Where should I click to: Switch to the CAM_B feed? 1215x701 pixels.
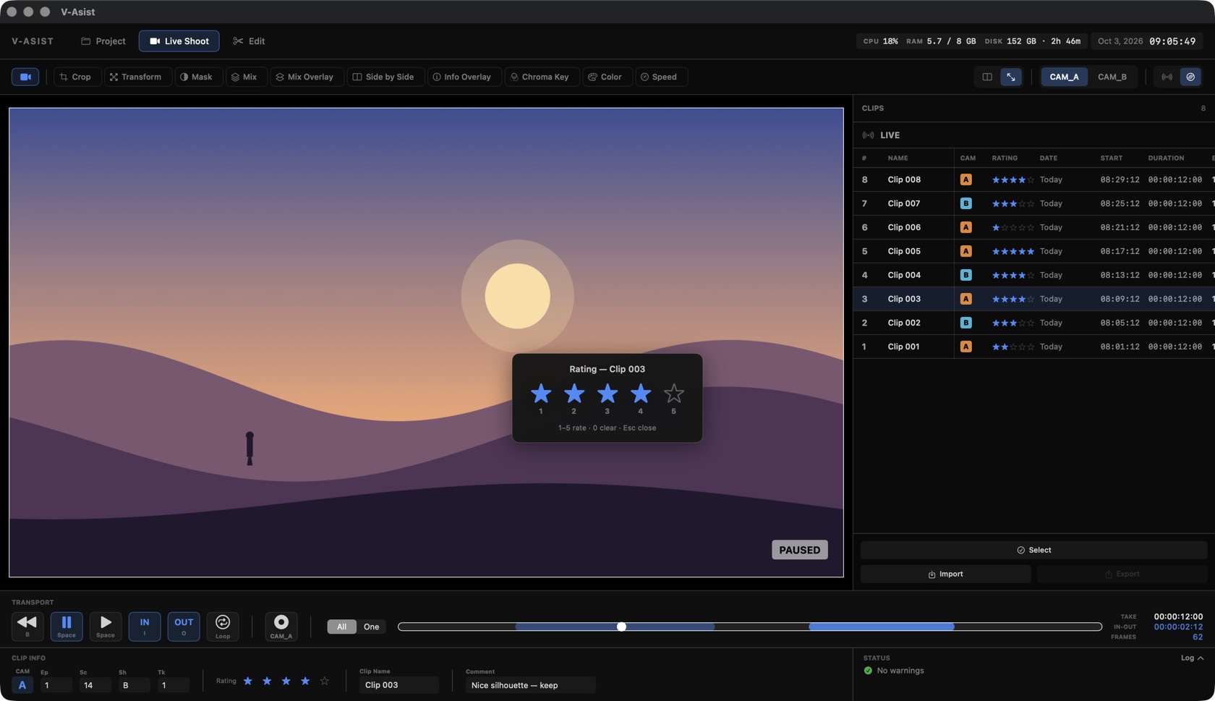point(1112,77)
